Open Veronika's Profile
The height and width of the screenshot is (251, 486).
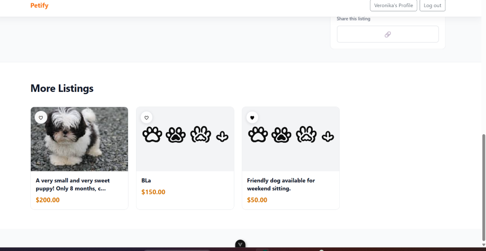click(394, 5)
